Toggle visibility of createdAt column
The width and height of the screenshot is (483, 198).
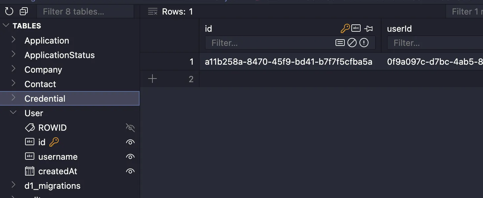point(130,171)
